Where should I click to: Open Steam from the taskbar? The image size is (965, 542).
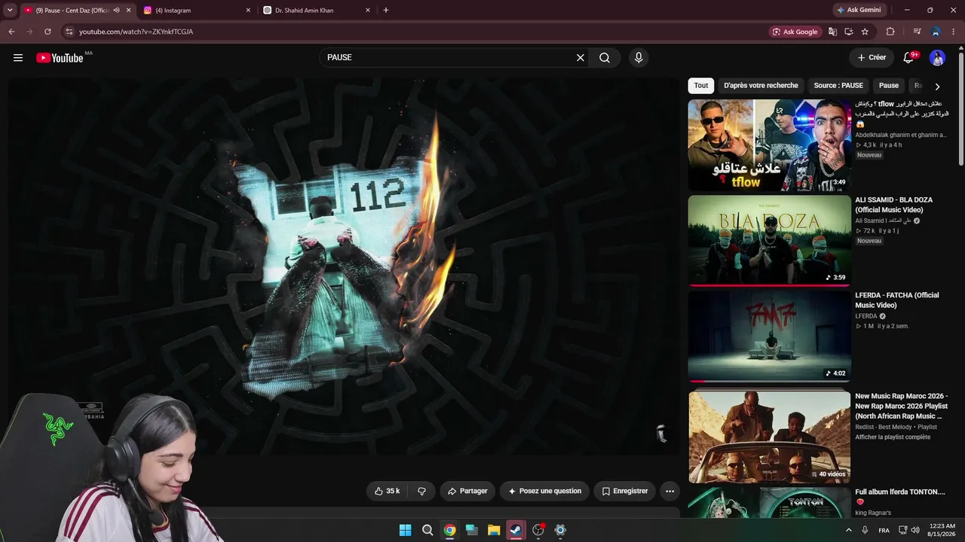(x=516, y=530)
